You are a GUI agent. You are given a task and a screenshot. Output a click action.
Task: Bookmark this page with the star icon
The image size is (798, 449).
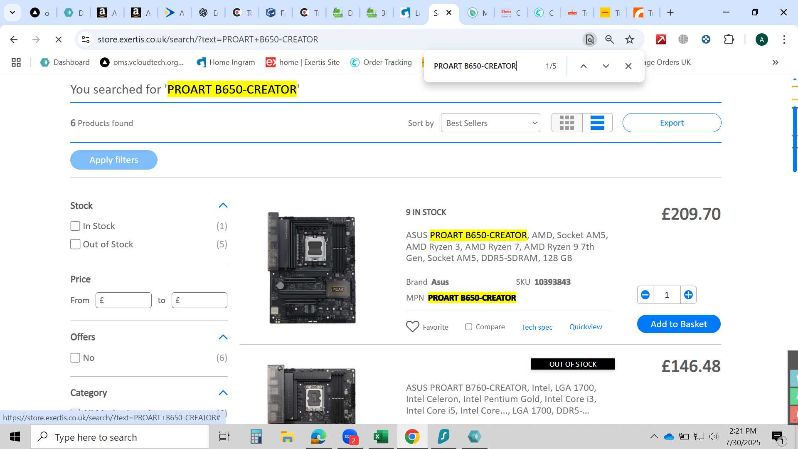pyautogui.click(x=630, y=39)
